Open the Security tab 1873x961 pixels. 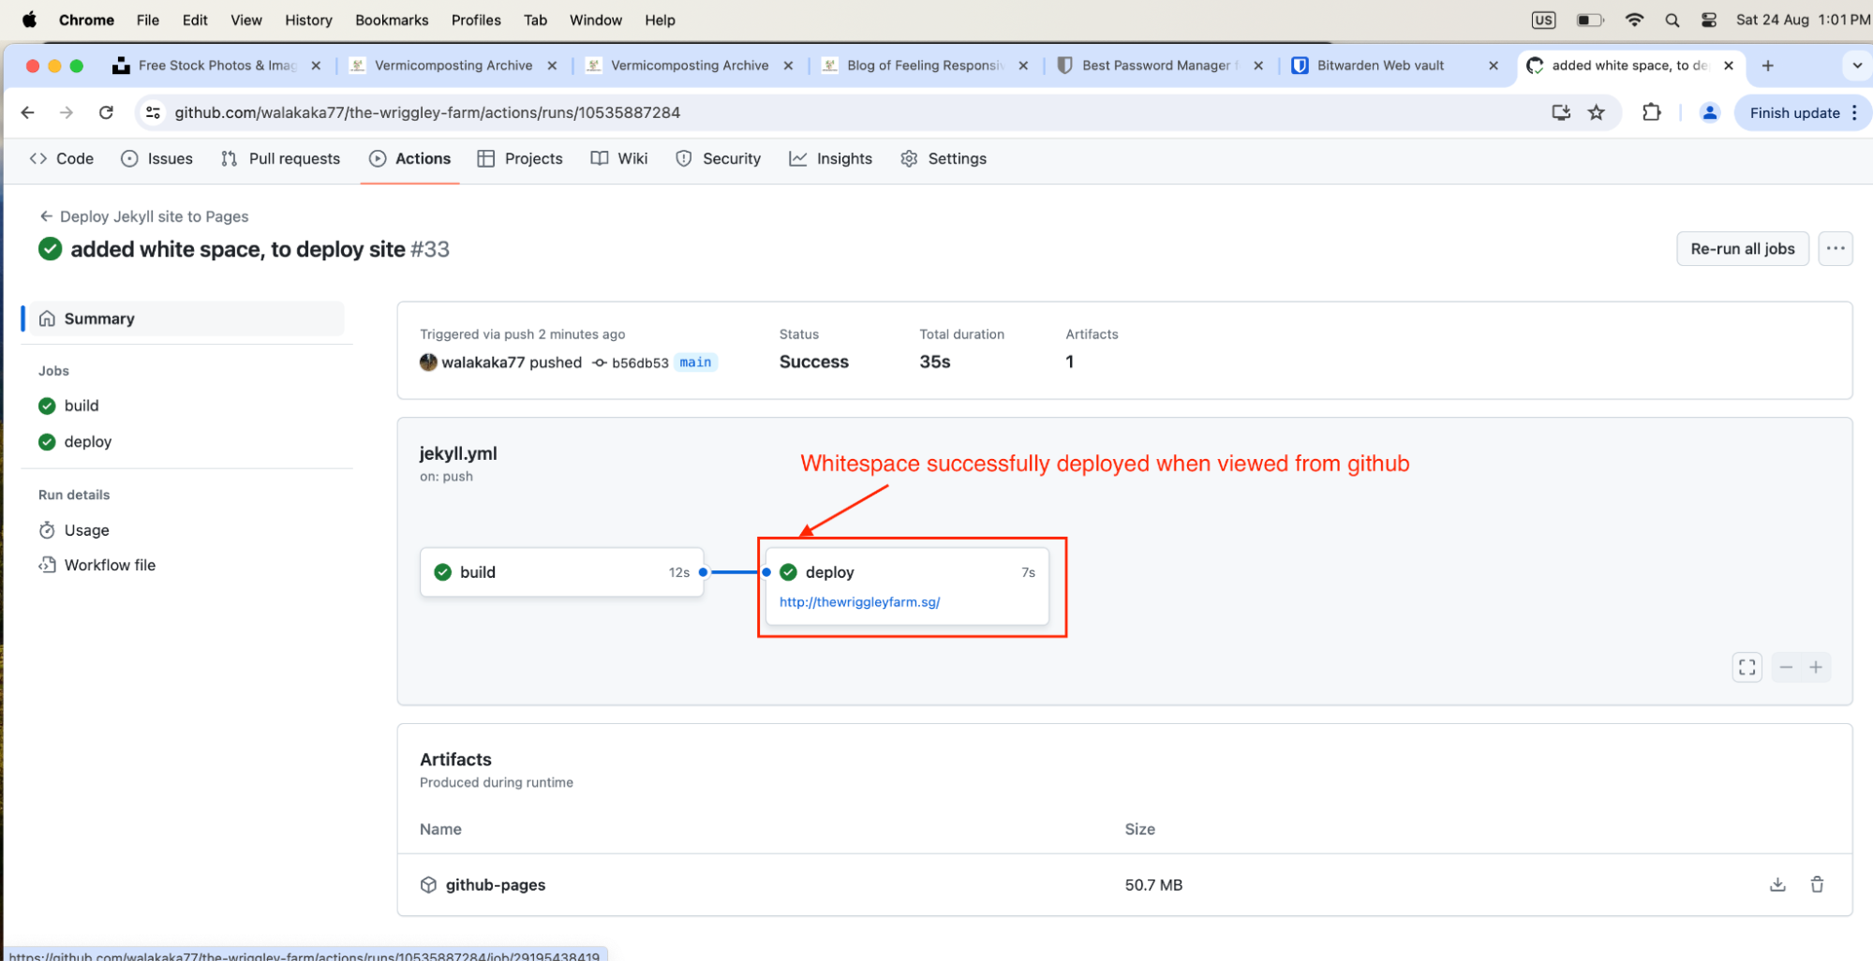[x=719, y=158]
